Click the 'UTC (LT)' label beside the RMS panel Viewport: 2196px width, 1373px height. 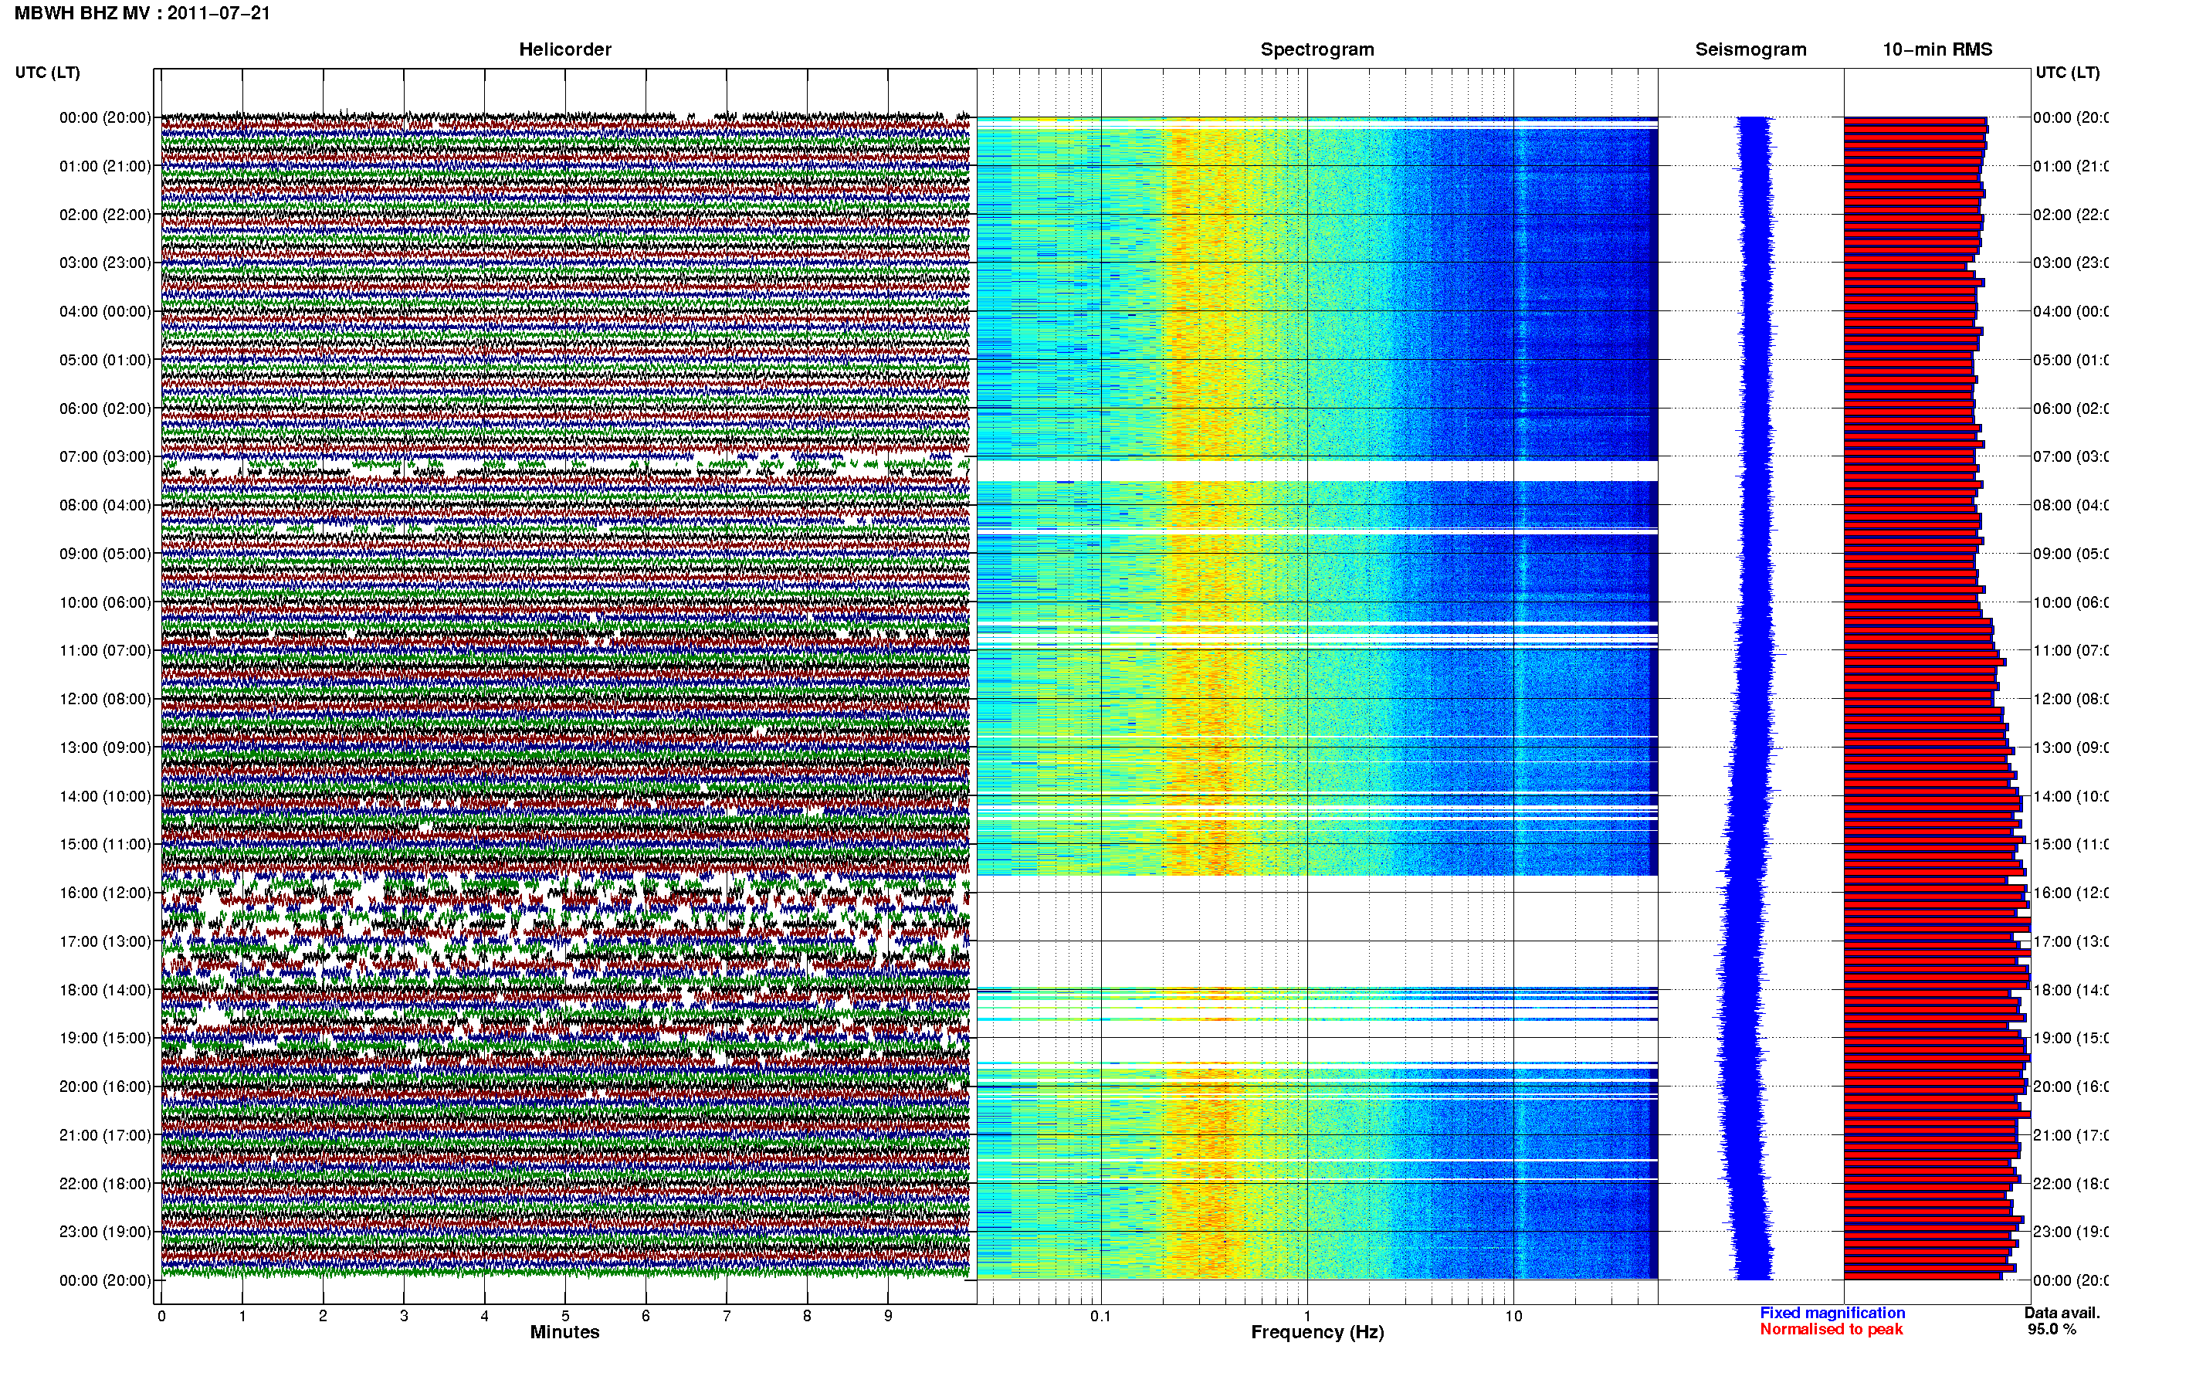pyautogui.click(x=2067, y=73)
